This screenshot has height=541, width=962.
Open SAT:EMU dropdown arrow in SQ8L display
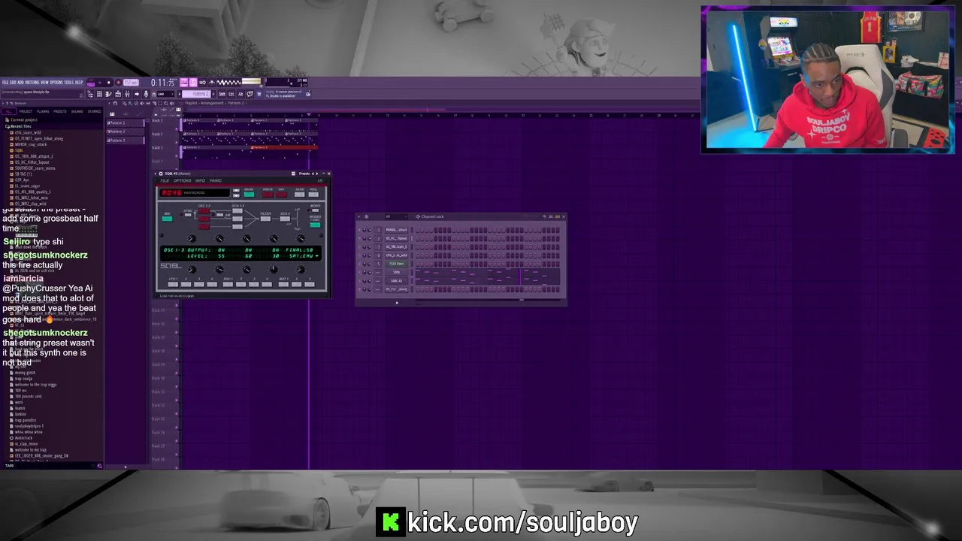coord(316,256)
